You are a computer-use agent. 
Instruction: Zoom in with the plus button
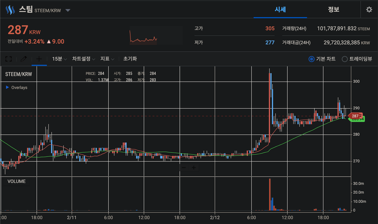click(x=194, y=168)
